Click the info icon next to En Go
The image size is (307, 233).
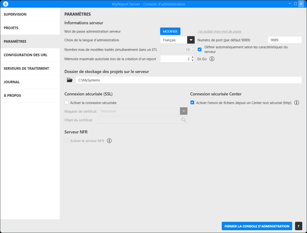pyautogui.click(x=212, y=59)
